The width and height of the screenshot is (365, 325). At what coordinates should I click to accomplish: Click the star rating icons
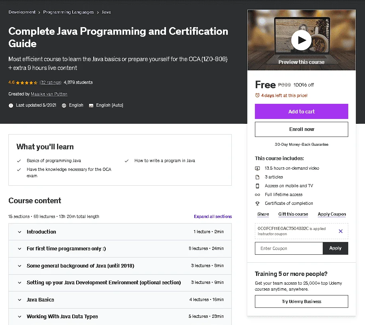pos(27,83)
